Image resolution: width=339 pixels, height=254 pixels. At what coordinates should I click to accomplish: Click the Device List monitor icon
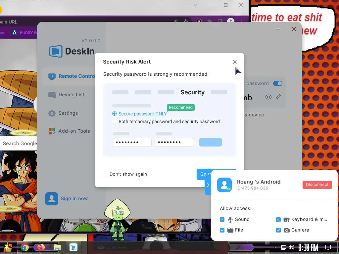[x=52, y=95]
